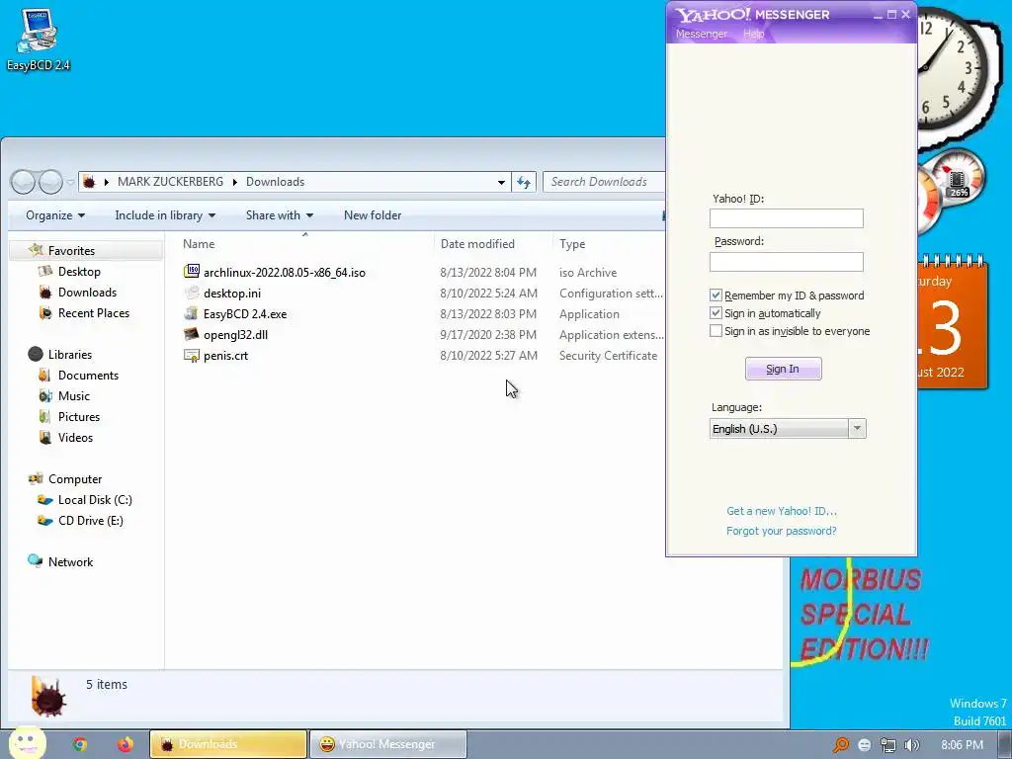The image size is (1012, 759).
Task: Click the recent pages arrow beside navigation buttons
Action: coord(70,183)
